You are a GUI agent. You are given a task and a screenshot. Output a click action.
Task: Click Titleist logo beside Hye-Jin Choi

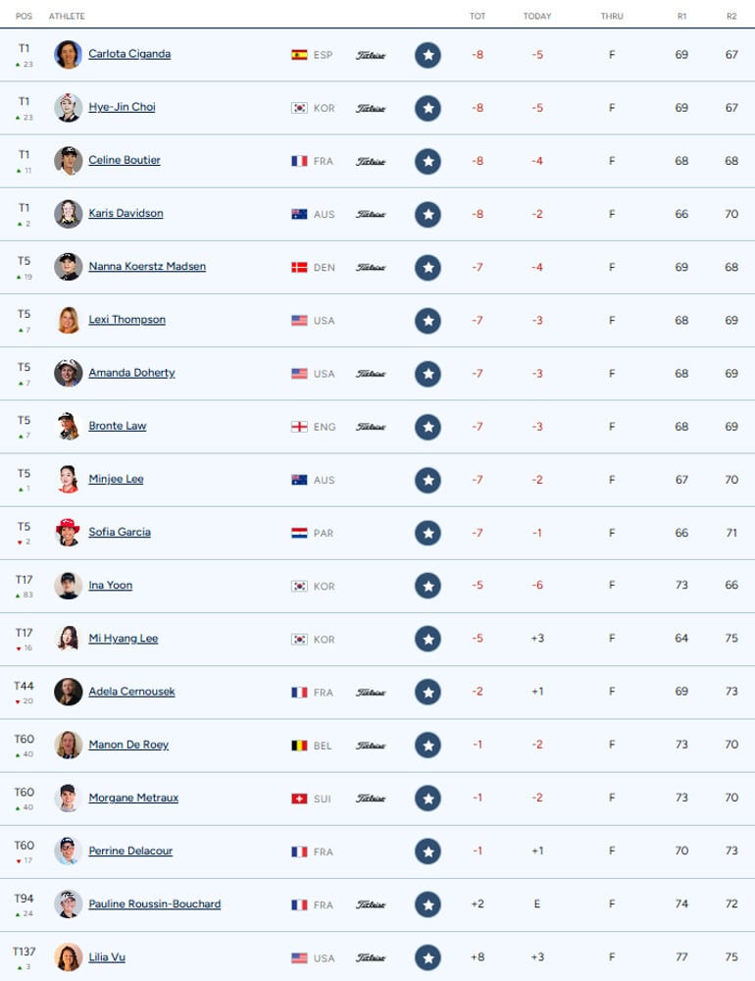tap(371, 108)
